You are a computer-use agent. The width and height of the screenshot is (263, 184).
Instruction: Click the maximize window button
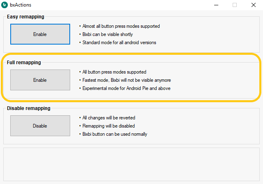[235, 5]
